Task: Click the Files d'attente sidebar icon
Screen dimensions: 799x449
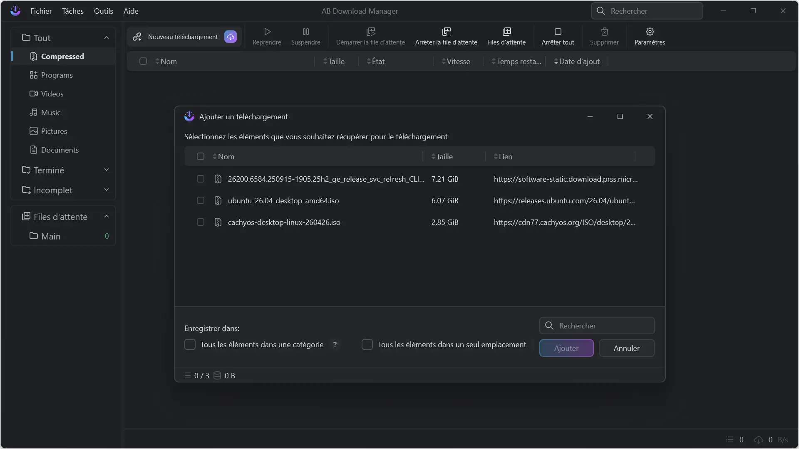Action: click(26, 216)
